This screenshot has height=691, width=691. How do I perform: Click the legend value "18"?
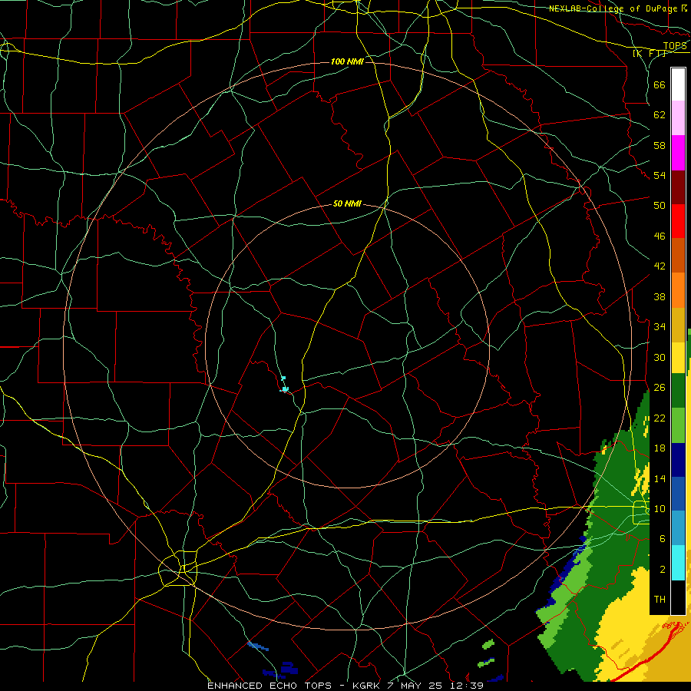point(660,448)
